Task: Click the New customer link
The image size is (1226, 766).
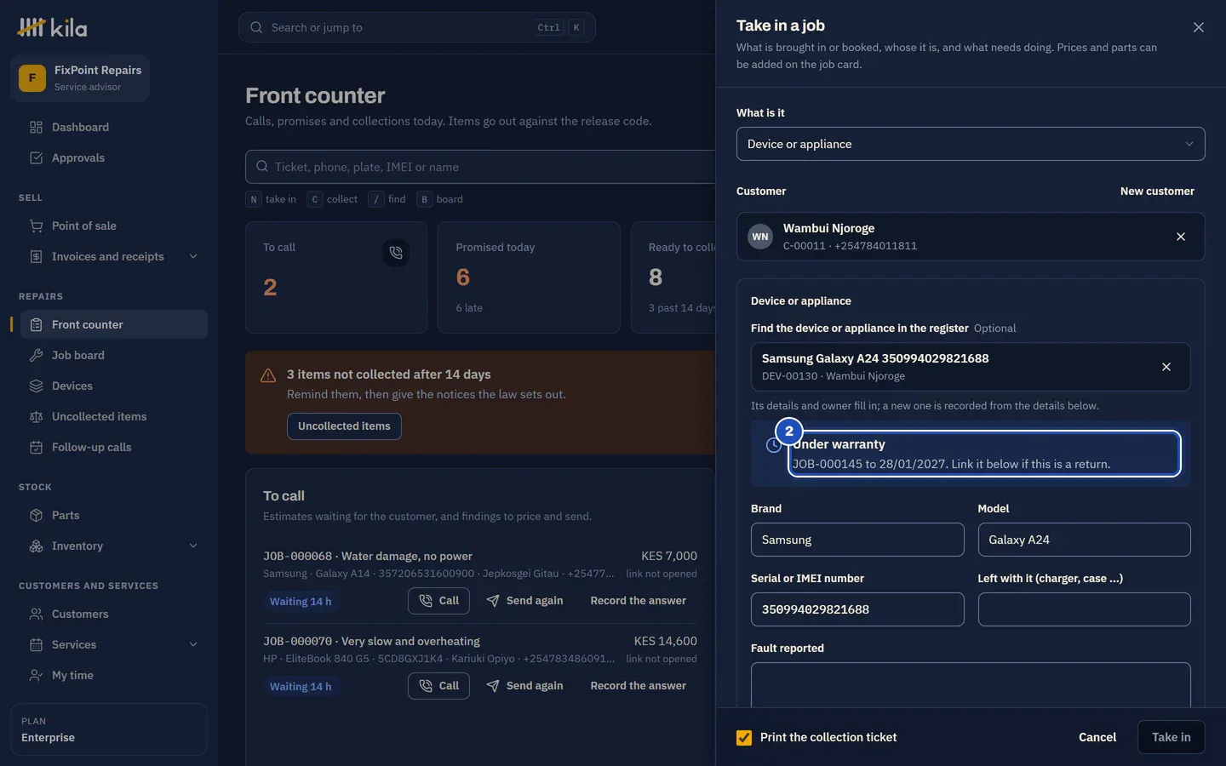Action: click(1157, 191)
